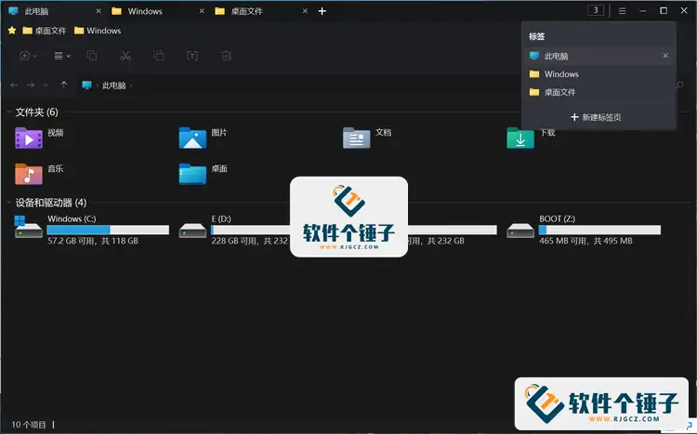Close the 此电脑 tab in title bar
Image resolution: width=697 pixels, height=434 pixels.
tap(99, 11)
